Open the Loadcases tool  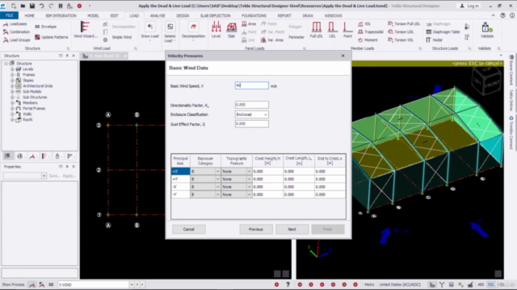pos(15,24)
